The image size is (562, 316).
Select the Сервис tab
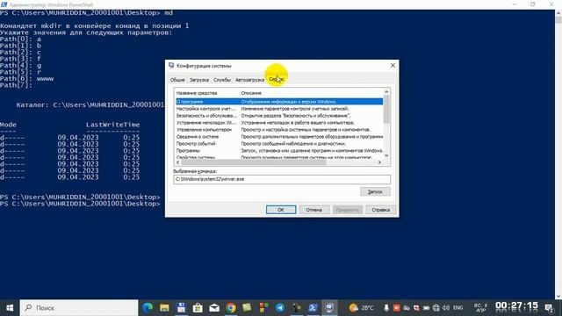pos(277,79)
